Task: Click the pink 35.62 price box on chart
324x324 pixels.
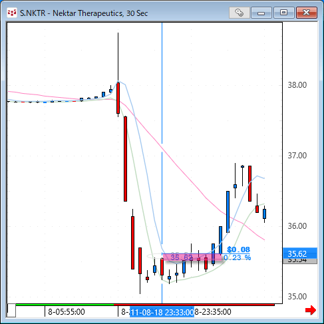Action: point(192,257)
